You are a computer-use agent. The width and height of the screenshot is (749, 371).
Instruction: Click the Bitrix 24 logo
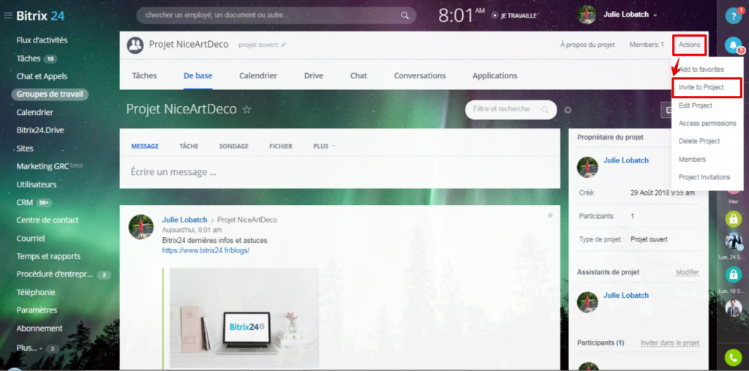click(40, 16)
